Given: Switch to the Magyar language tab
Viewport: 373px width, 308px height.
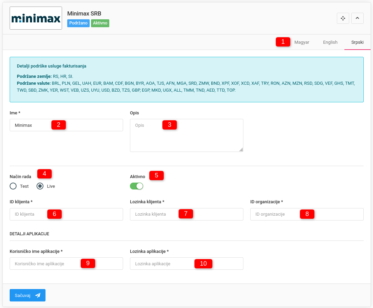Looking at the screenshot, I should pos(302,42).
